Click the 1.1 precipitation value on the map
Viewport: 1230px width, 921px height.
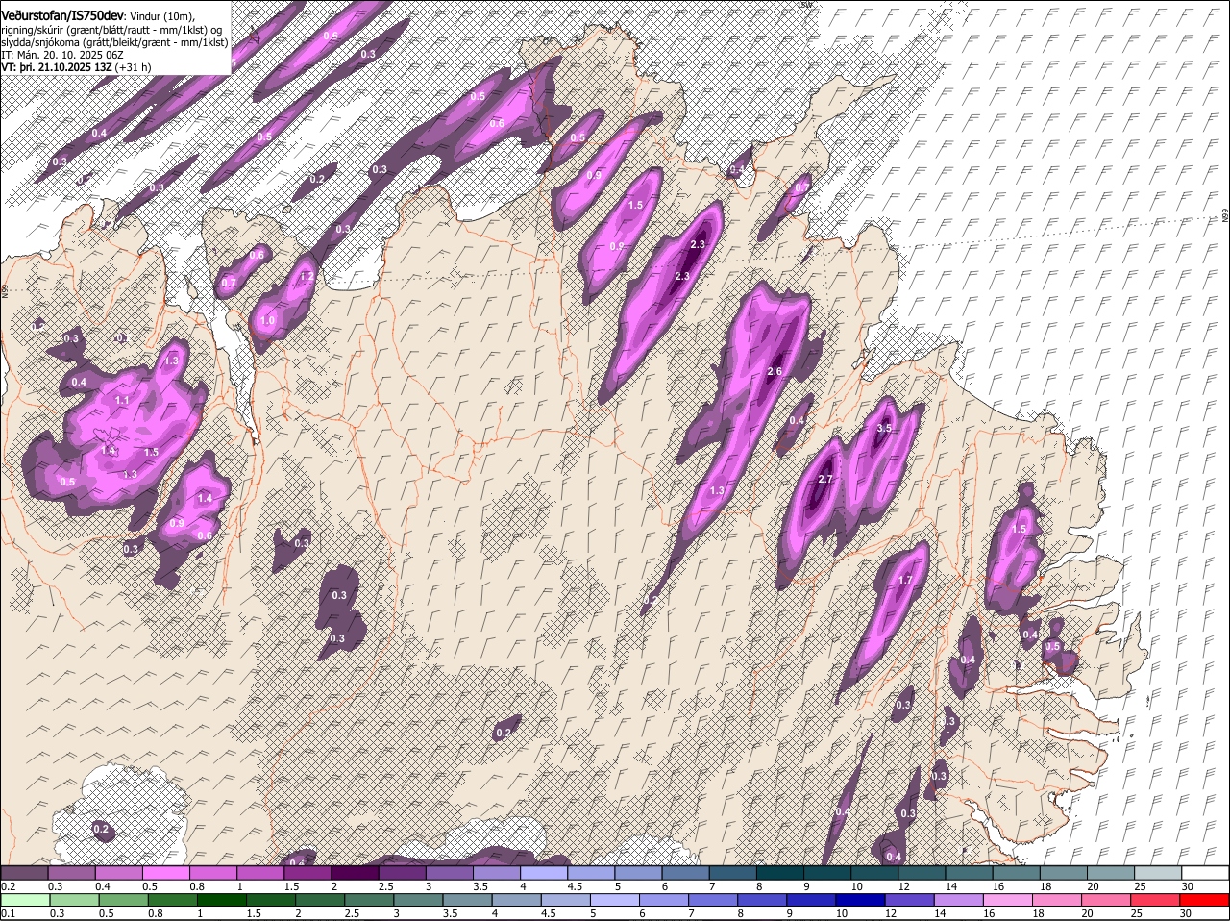[x=122, y=400]
